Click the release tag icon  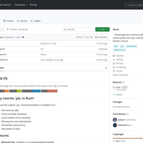click(x=114, y=87)
